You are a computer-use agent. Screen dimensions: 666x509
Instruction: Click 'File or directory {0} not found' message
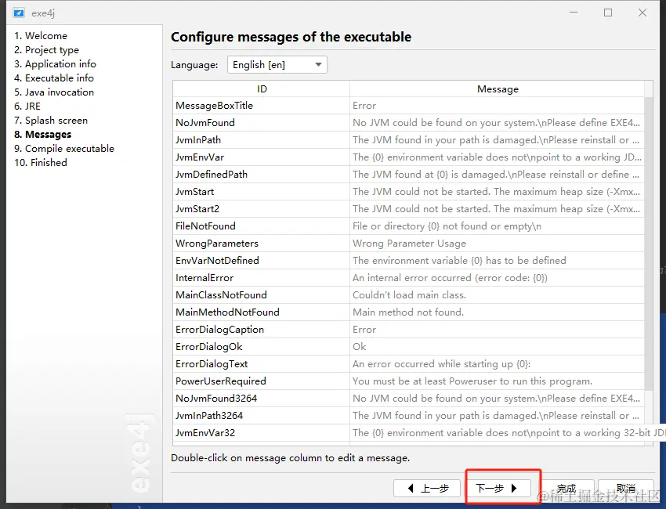pyautogui.click(x=497, y=226)
